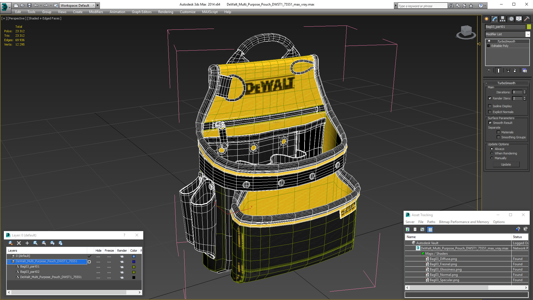
Task: Open the Create command panel tab
Action: [486, 19]
